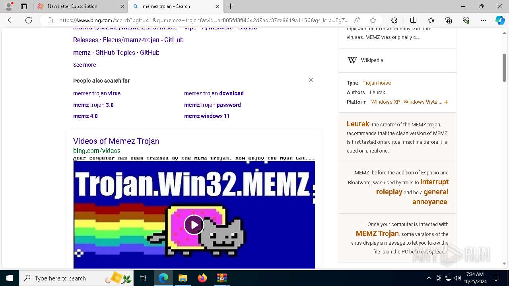Search memz windows 11 suggestion
The image size is (509, 286).
(x=207, y=116)
